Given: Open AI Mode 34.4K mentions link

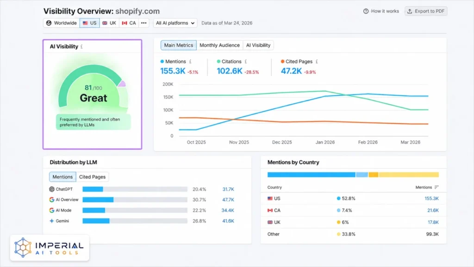Looking at the screenshot, I should pyautogui.click(x=228, y=210).
